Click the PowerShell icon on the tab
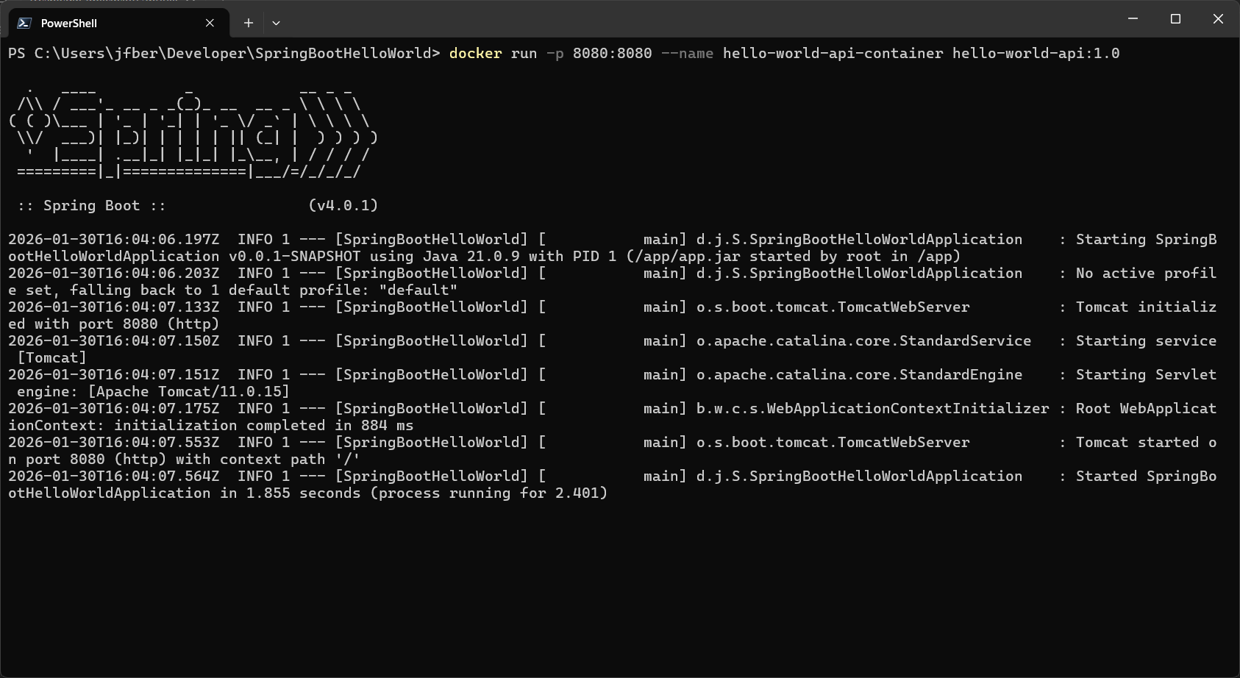The height and width of the screenshot is (678, 1240). 24,23
